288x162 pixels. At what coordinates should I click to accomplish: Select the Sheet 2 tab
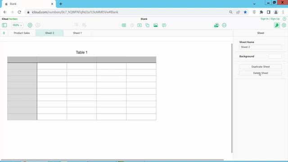pos(49,33)
